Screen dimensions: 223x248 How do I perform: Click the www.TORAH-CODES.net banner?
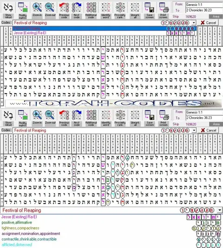click(113, 104)
